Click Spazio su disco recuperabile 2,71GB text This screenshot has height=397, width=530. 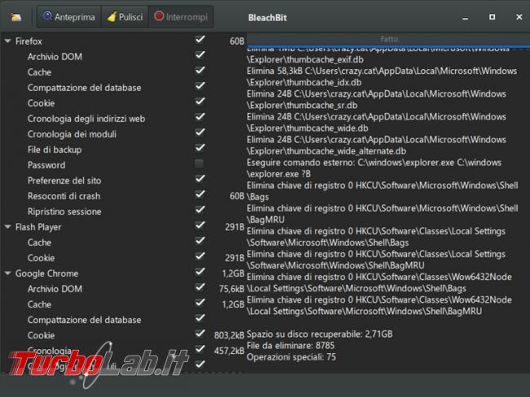pos(320,334)
